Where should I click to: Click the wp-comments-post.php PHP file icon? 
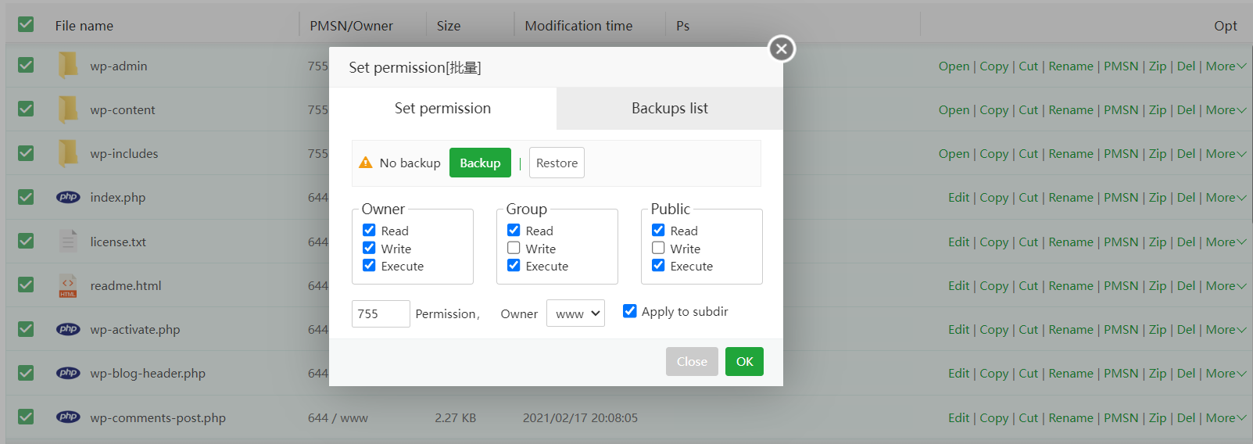(68, 417)
